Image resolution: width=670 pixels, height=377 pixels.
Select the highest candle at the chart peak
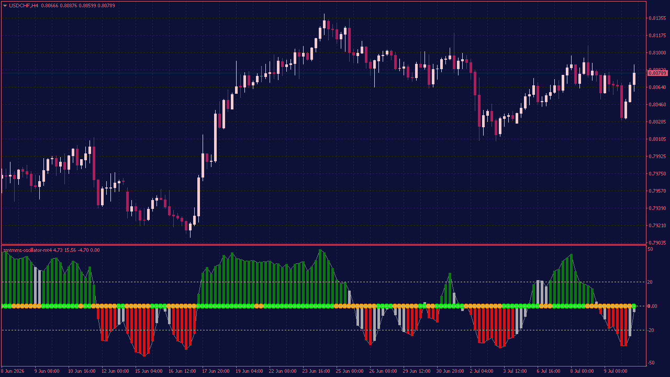pos(325,25)
